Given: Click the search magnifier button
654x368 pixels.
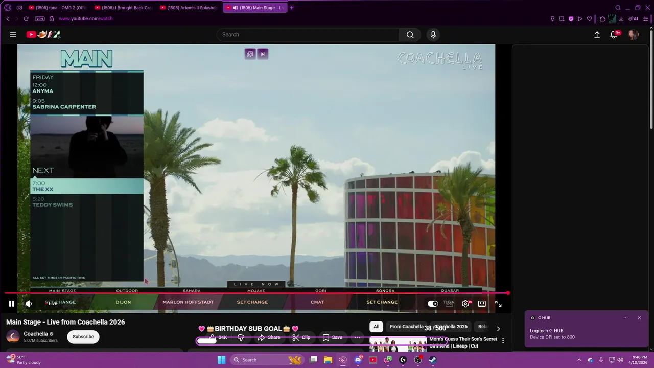Looking at the screenshot, I should point(410,35).
